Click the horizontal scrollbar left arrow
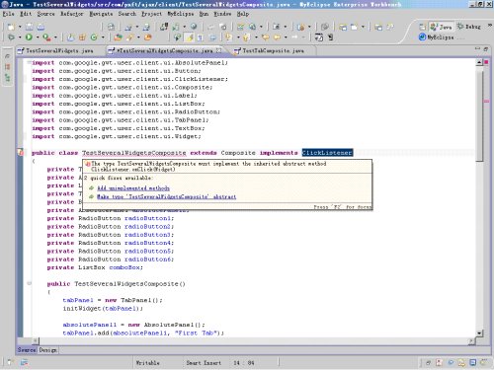This screenshot has width=494, height=370. (36, 340)
